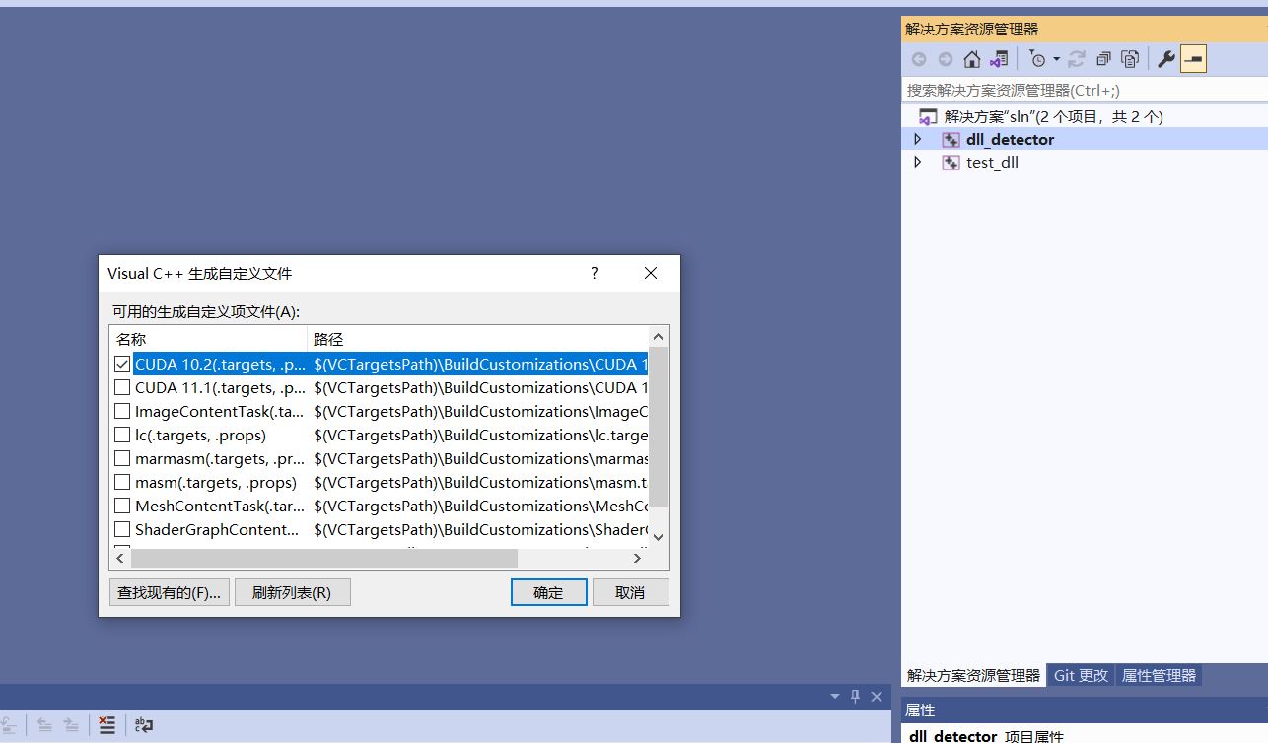Select the CUDA 11.1 row name
The image size is (1268, 743).
220,387
